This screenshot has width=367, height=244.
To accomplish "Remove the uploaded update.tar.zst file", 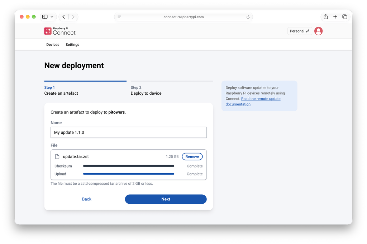I will [192, 156].
